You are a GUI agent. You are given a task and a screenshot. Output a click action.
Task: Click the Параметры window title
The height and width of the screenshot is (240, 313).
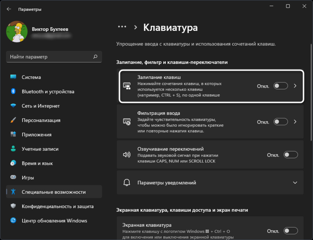click(30, 9)
